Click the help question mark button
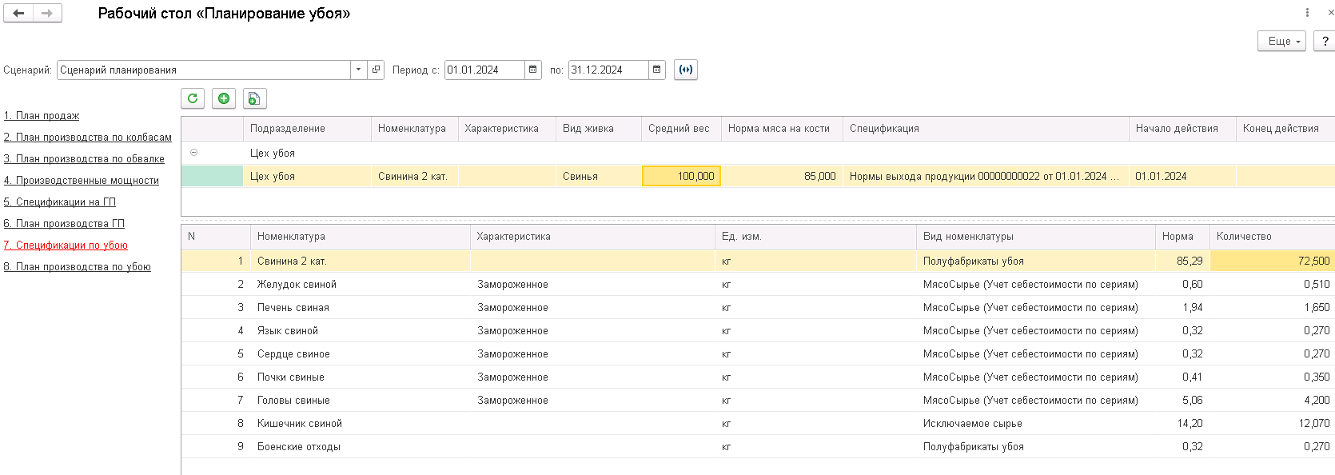Viewport: 1335px width, 475px height. tap(1325, 41)
